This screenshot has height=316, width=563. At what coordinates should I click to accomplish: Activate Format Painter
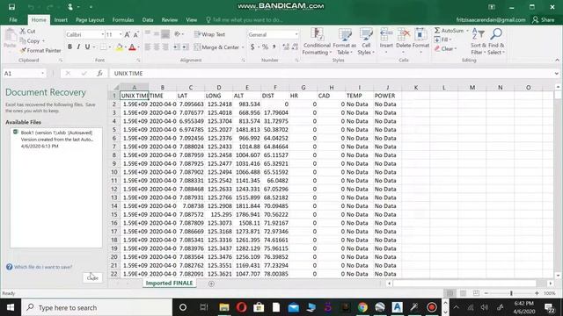click(40, 51)
